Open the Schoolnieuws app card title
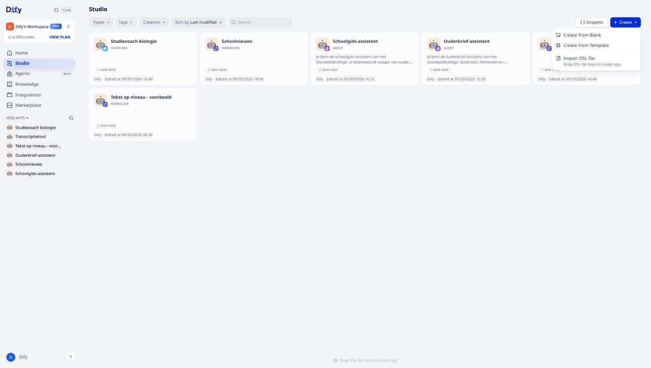651x368 pixels. click(x=237, y=41)
